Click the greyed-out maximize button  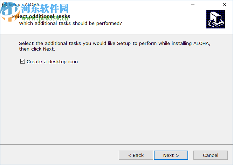(x=208, y=5)
